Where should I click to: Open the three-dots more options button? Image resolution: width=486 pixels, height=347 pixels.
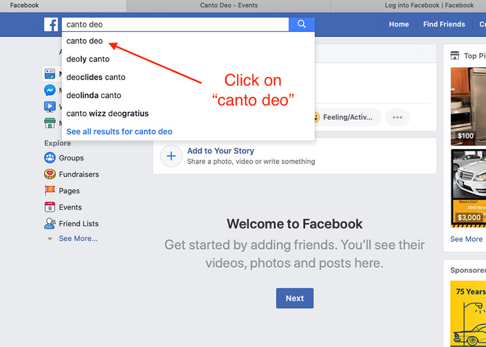[x=397, y=117]
